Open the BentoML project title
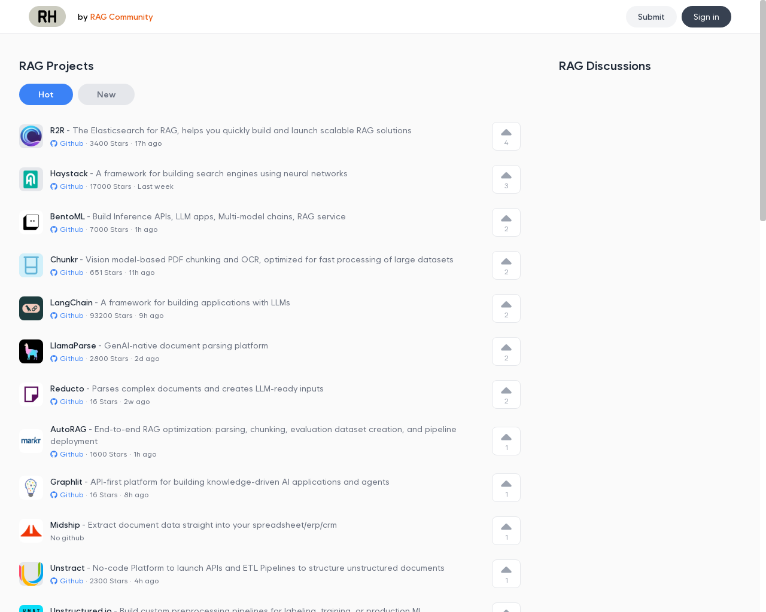This screenshot has height=612, width=766. pos(68,216)
